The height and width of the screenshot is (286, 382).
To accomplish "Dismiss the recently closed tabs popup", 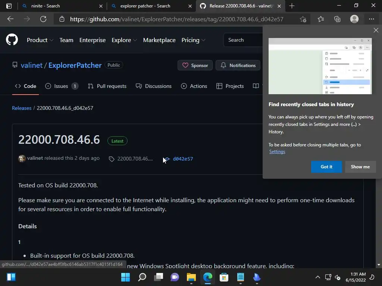I will [x=376, y=30].
